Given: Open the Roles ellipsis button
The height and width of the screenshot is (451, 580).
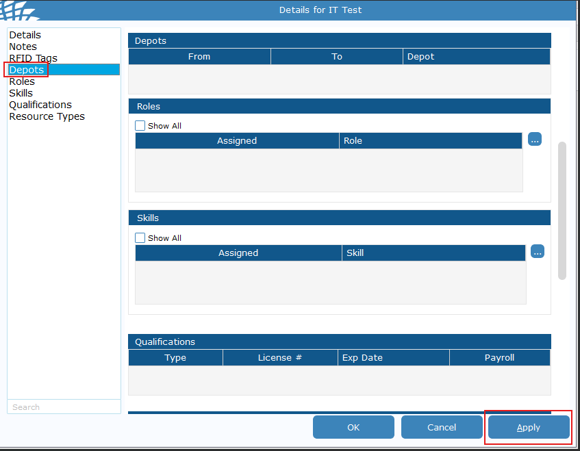Looking at the screenshot, I should click(535, 140).
